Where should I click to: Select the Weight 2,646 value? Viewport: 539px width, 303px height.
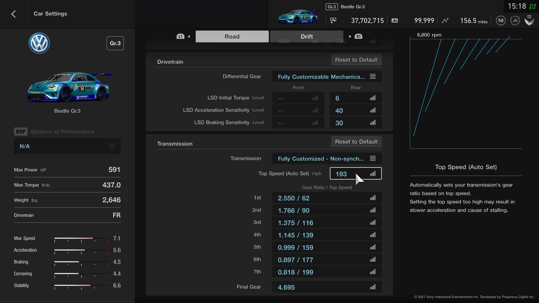pyautogui.click(x=112, y=200)
